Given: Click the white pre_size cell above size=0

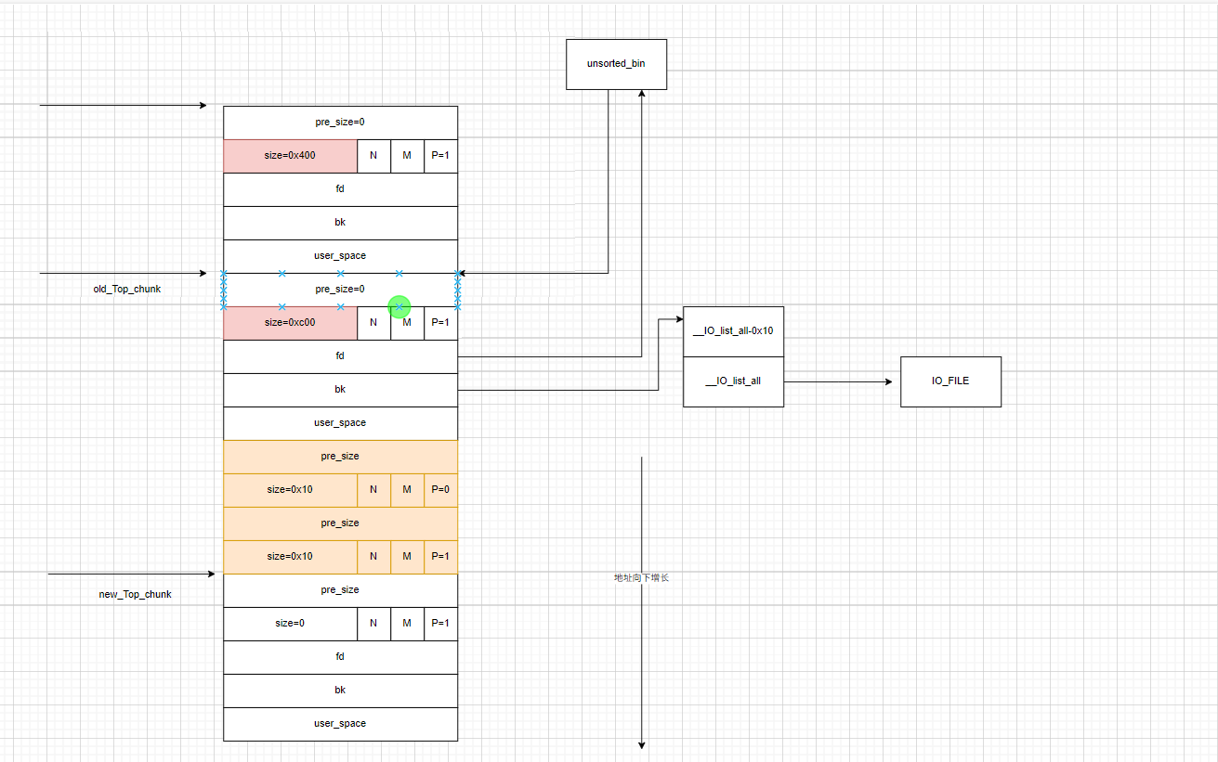Looking at the screenshot, I should [x=340, y=590].
